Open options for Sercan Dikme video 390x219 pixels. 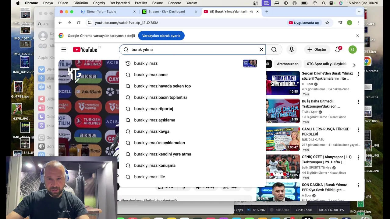[x=358, y=74]
